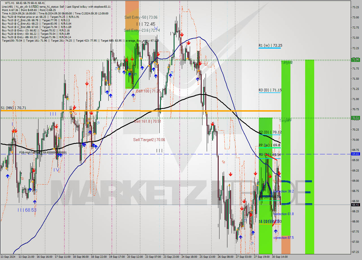
Task: Click the 'PP (w) | 69.8' pivot label
Action: [x=270, y=145]
